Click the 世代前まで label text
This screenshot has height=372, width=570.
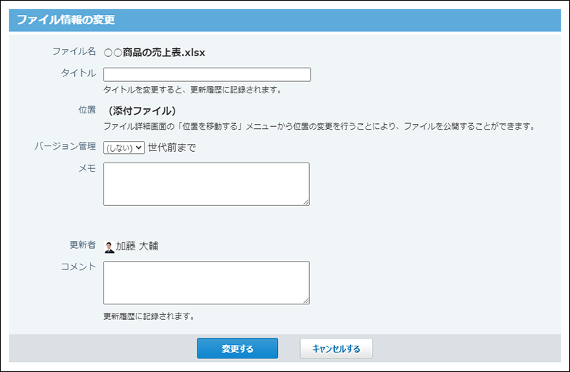click(x=172, y=148)
